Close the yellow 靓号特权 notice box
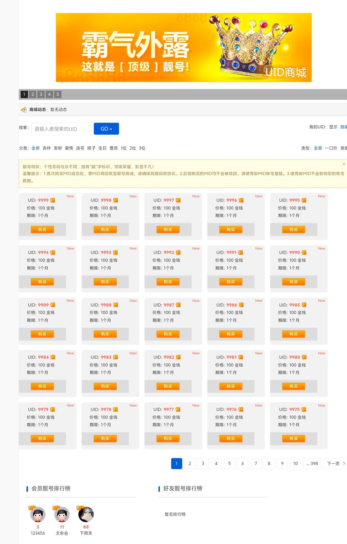The image size is (347, 544). (344, 164)
